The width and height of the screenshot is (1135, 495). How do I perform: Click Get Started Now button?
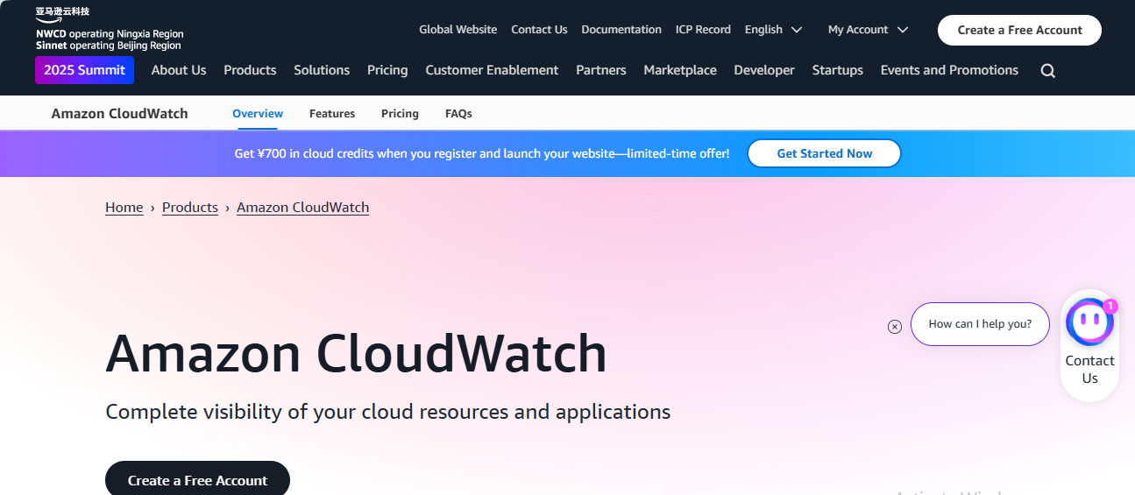[x=824, y=153]
